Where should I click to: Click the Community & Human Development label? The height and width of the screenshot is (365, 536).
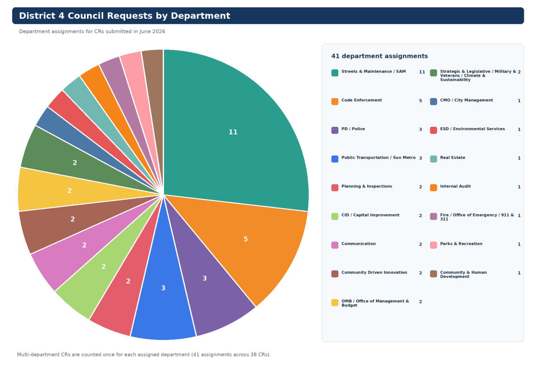[x=464, y=274]
